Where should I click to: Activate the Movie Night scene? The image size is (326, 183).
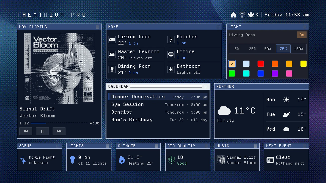click(x=39, y=160)
